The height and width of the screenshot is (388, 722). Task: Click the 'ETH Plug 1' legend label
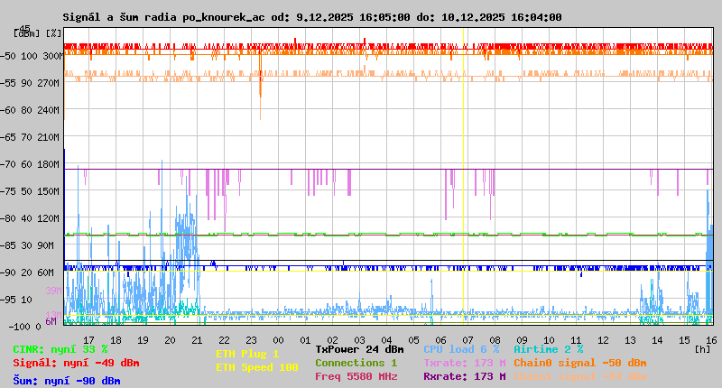(247, 354)
